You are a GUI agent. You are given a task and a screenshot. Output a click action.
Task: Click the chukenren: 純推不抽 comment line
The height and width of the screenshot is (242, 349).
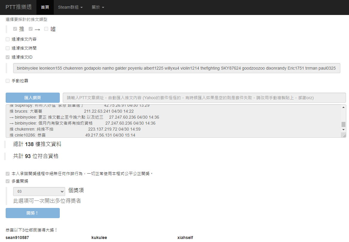point(75,129)
